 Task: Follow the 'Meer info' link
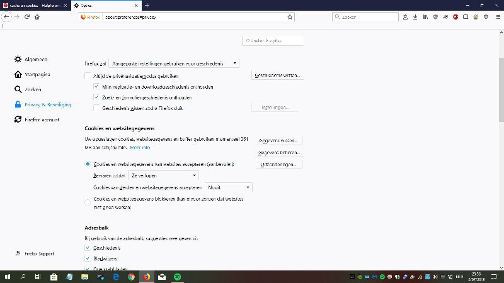tap(140, 147)
